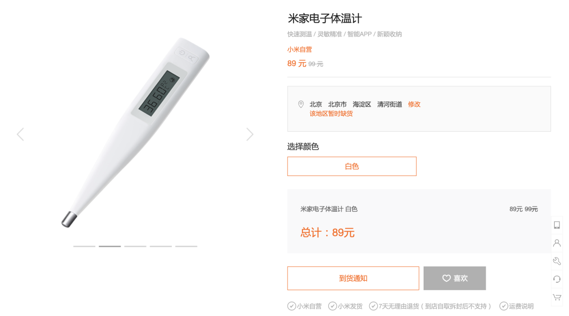Click the 7天无理由退货 service badge
The image size is (569, 316).
pos(430,306)
